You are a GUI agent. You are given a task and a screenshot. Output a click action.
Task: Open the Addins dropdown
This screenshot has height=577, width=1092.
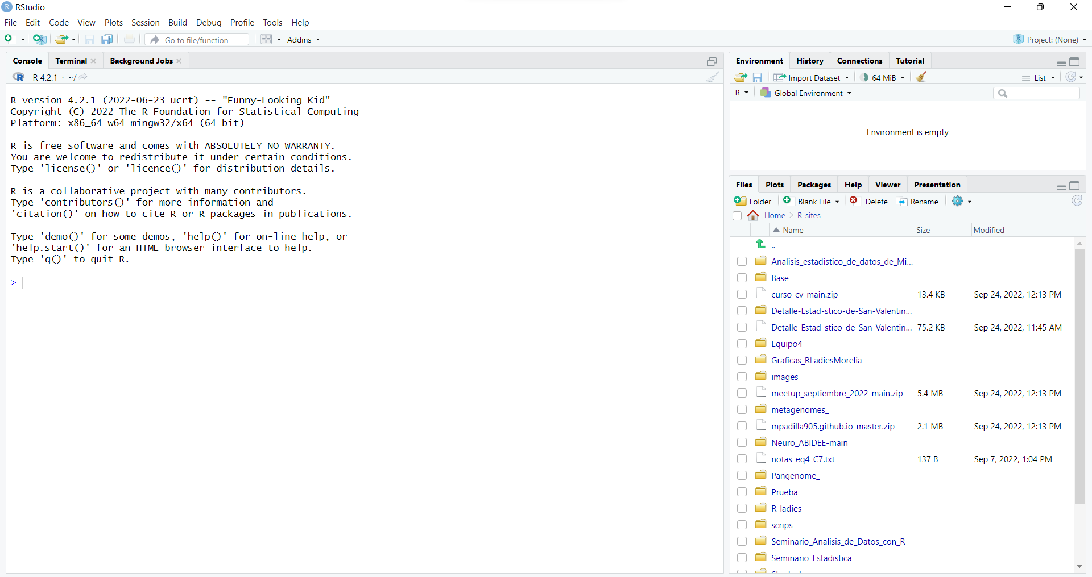coord(303,40)
